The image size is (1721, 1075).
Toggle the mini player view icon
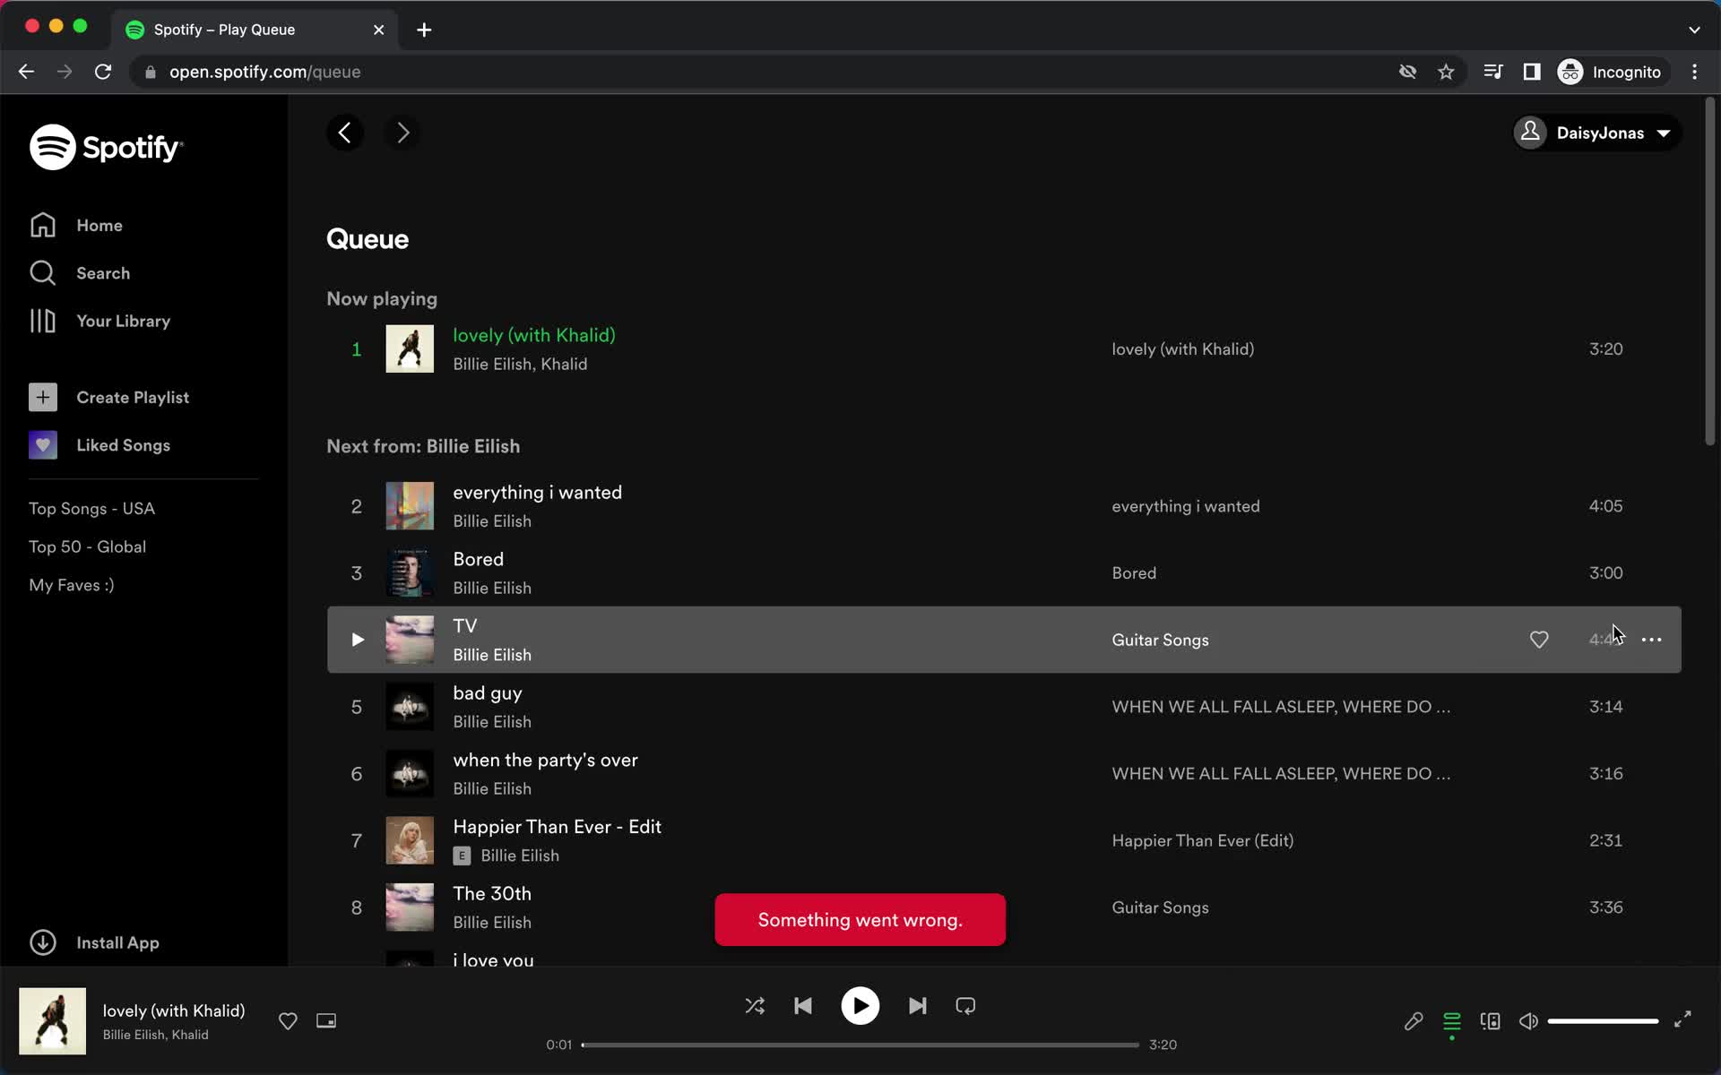click(x=326, y=1020)
